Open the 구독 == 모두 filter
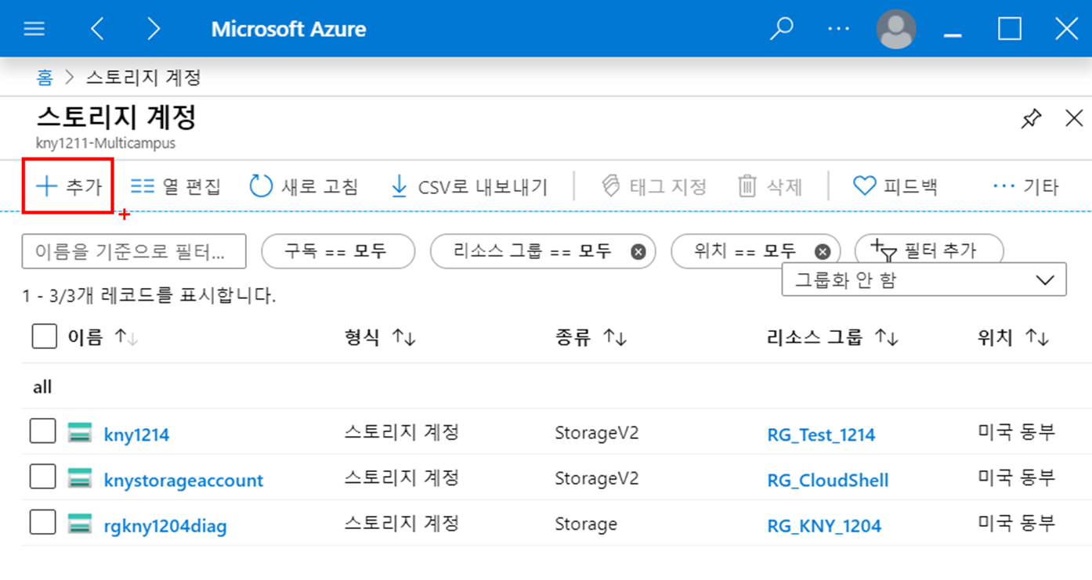This screenshot has height=580, width=1092. [x=338, y=251]
